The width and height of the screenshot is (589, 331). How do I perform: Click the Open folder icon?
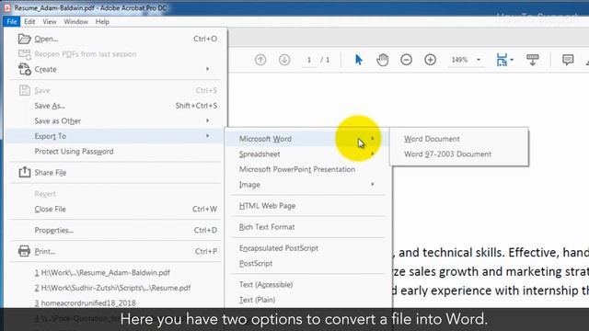point(25,39)
